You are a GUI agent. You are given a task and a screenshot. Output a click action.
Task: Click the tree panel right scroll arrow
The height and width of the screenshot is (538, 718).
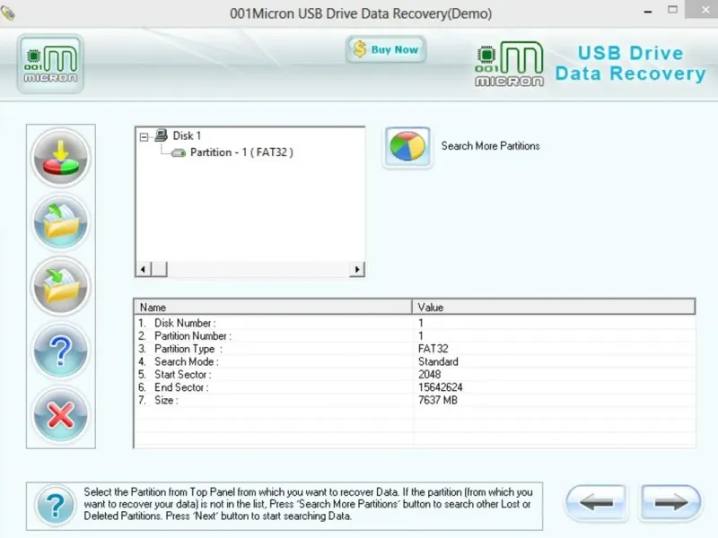356,269
